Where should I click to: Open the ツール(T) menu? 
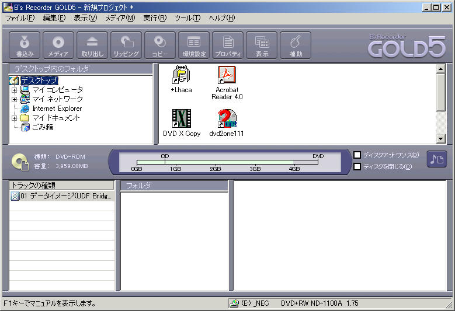[187, 18]
